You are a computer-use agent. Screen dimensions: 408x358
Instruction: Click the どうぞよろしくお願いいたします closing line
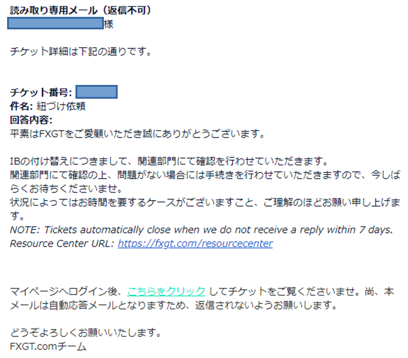coord(86,333)
